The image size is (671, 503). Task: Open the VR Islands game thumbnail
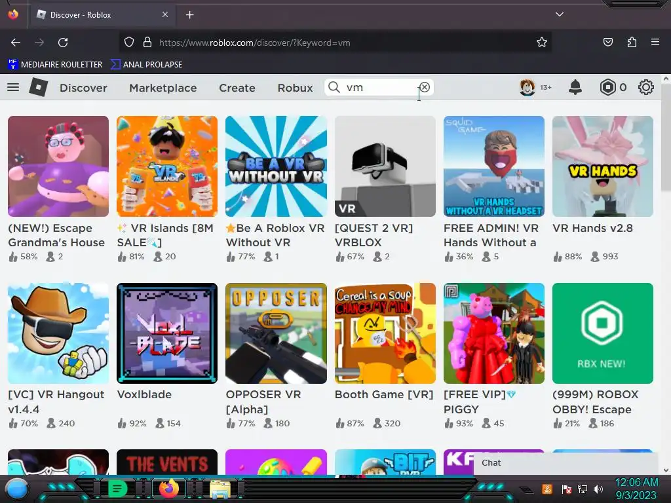coord(167,166)
